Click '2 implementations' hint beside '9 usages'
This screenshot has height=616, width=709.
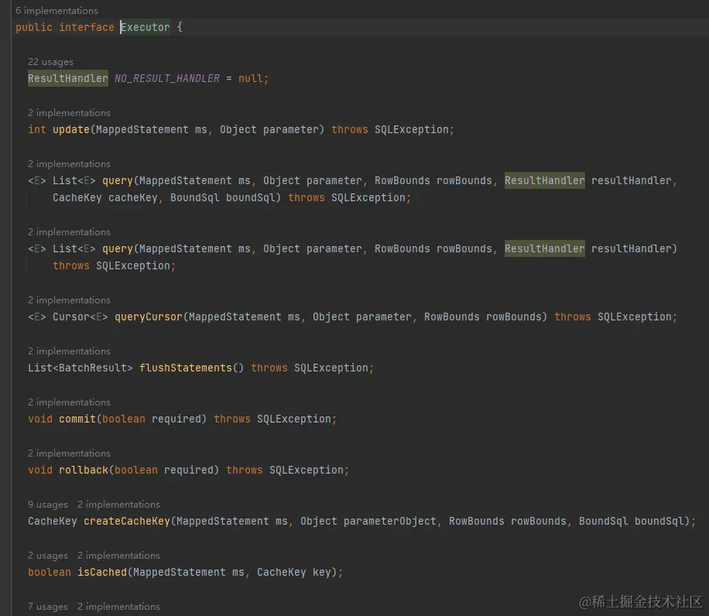(x=118, y=504)
